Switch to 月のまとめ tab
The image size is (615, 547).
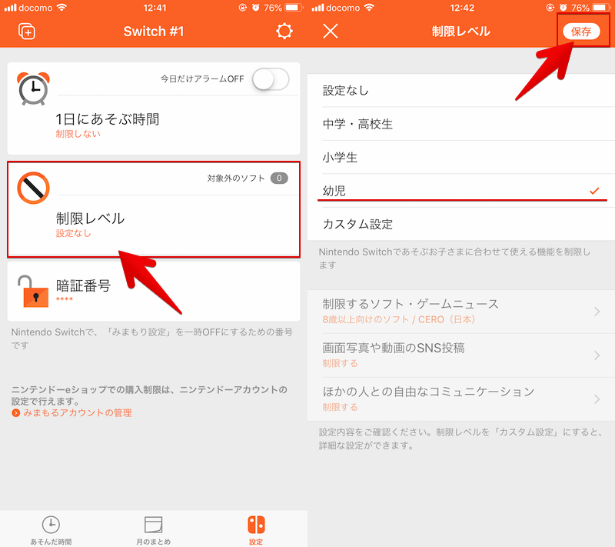click(154, 529)
